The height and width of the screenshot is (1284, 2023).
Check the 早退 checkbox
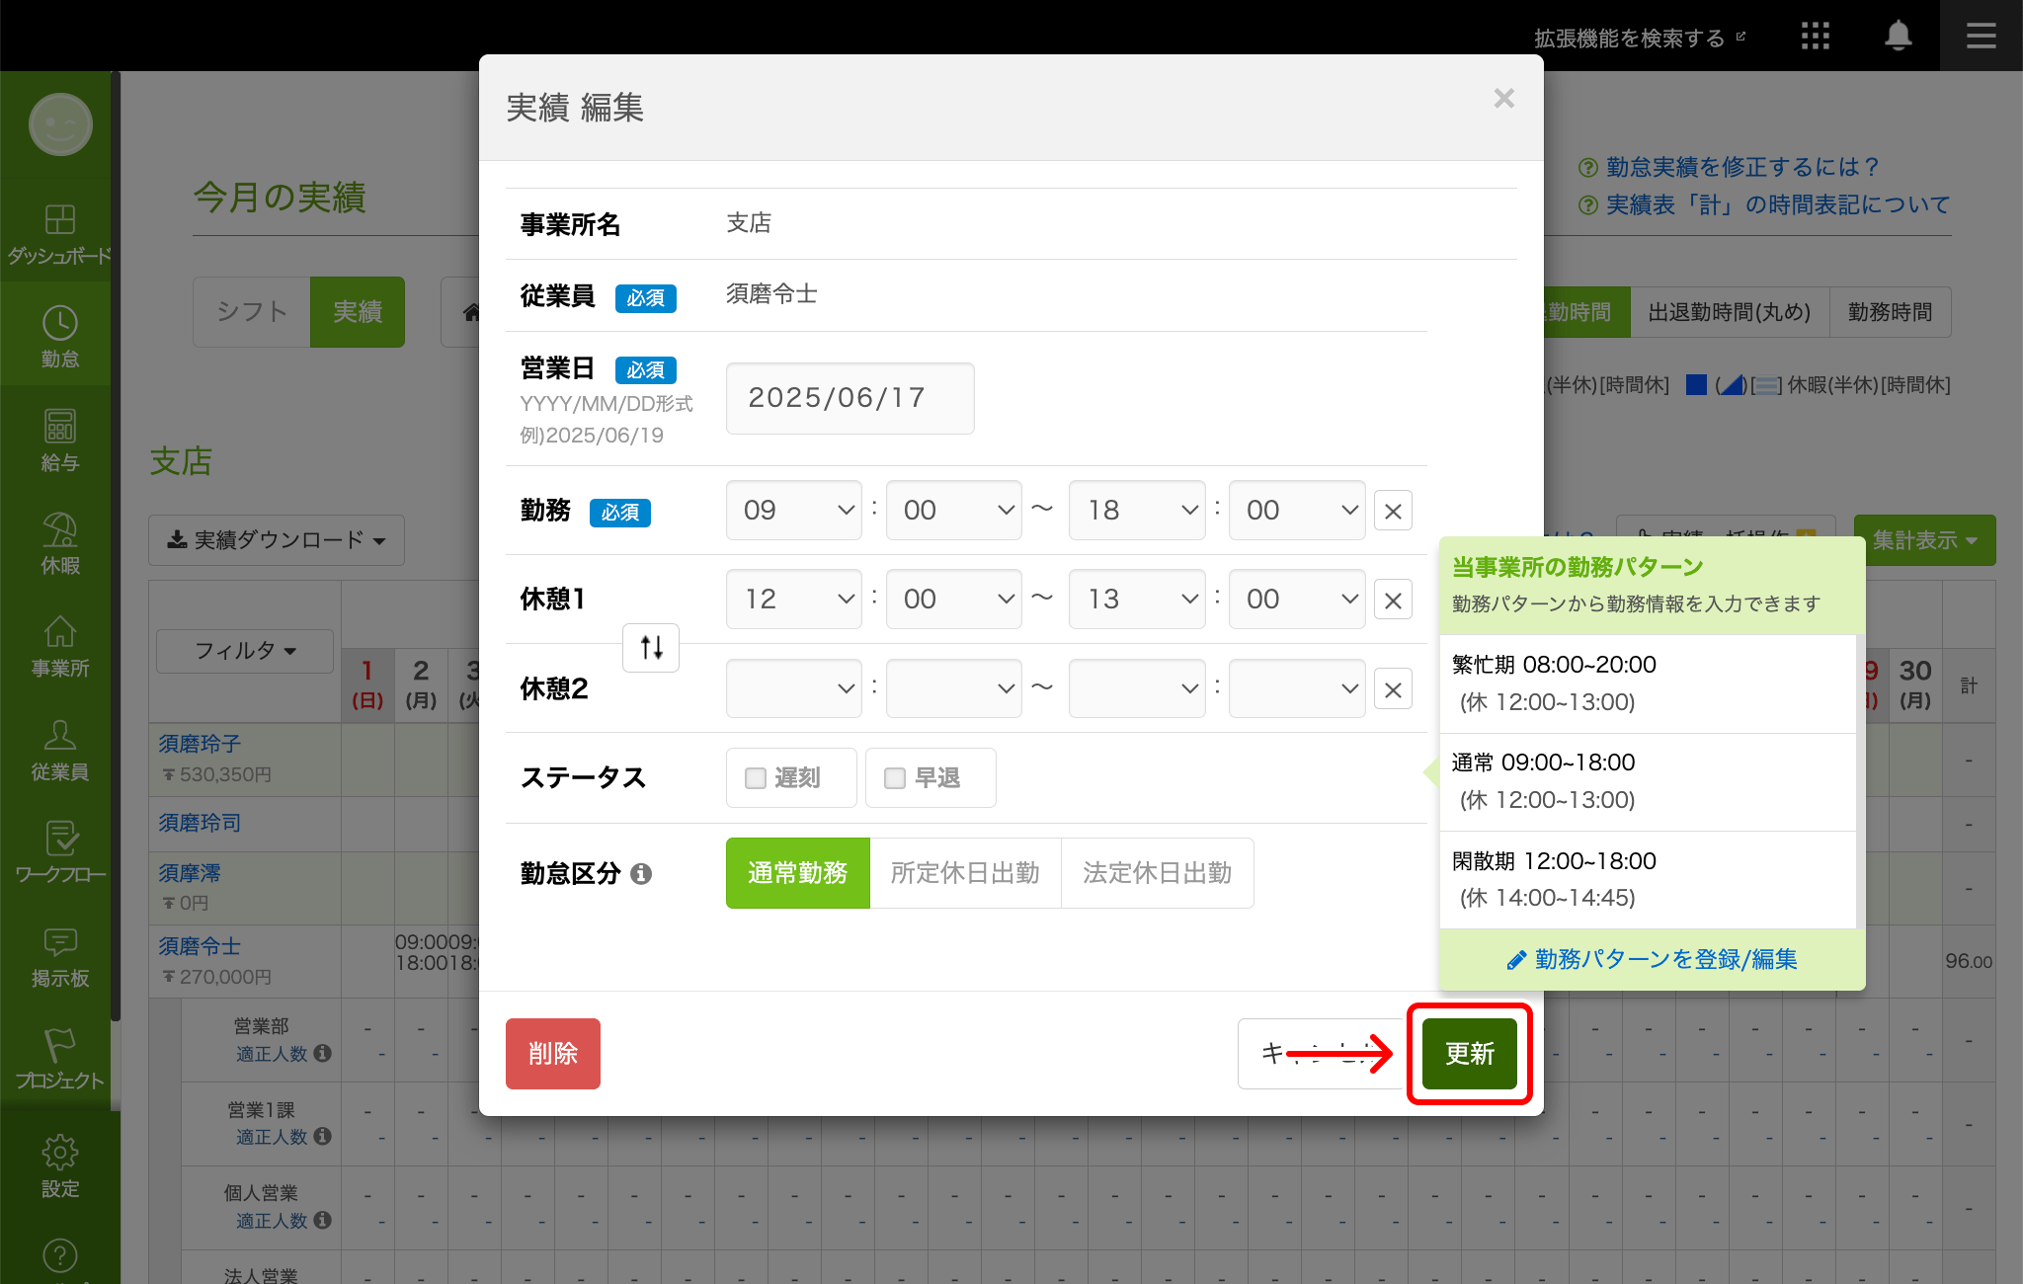(x=895, y=778)
